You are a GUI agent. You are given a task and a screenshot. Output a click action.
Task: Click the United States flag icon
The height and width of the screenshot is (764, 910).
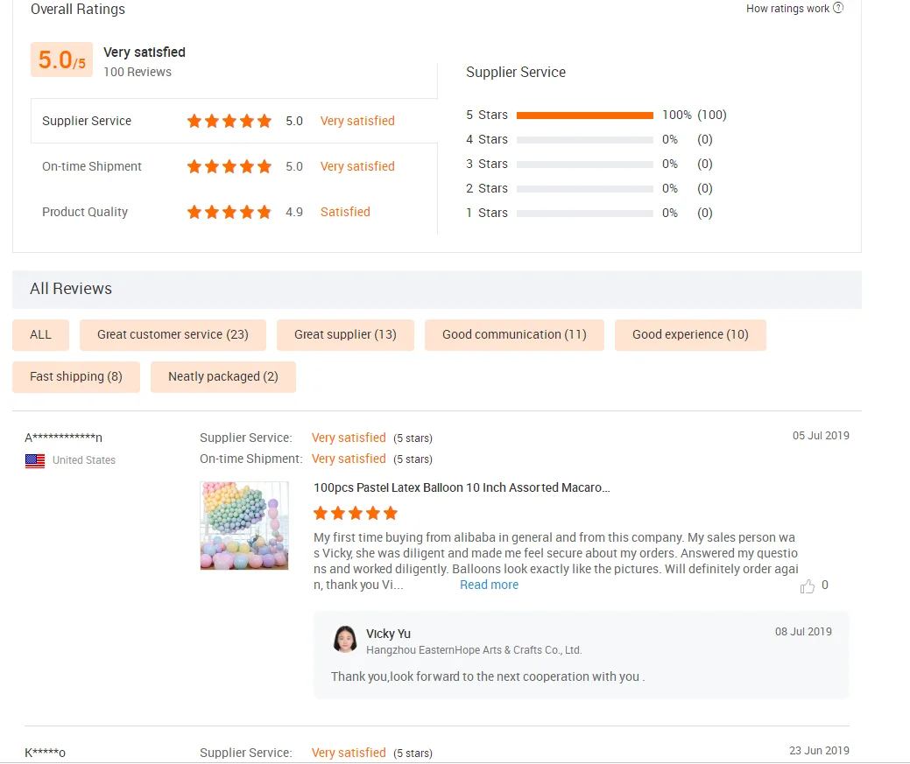35,460
